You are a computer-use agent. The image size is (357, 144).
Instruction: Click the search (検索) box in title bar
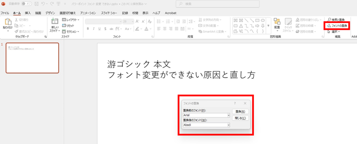tap(218, 4)
